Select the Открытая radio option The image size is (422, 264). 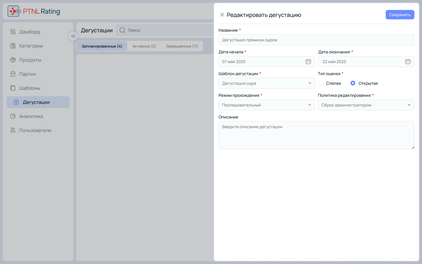pos(353,83)
